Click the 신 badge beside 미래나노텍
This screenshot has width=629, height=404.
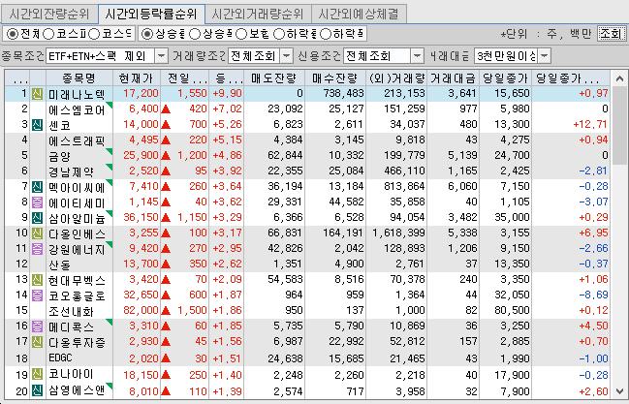(x=37, y=94)
